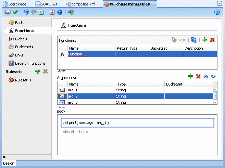Image resolution: width=225 pixels, height=168 pixels.
Task: Click the Undo arrow toolbar icon
Action: (26, 12)
